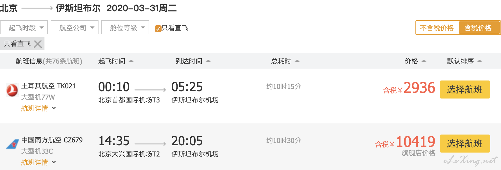Open the 舱位等级 dropdown
This screenshot has height=170, width=501.
pos(125,27)
